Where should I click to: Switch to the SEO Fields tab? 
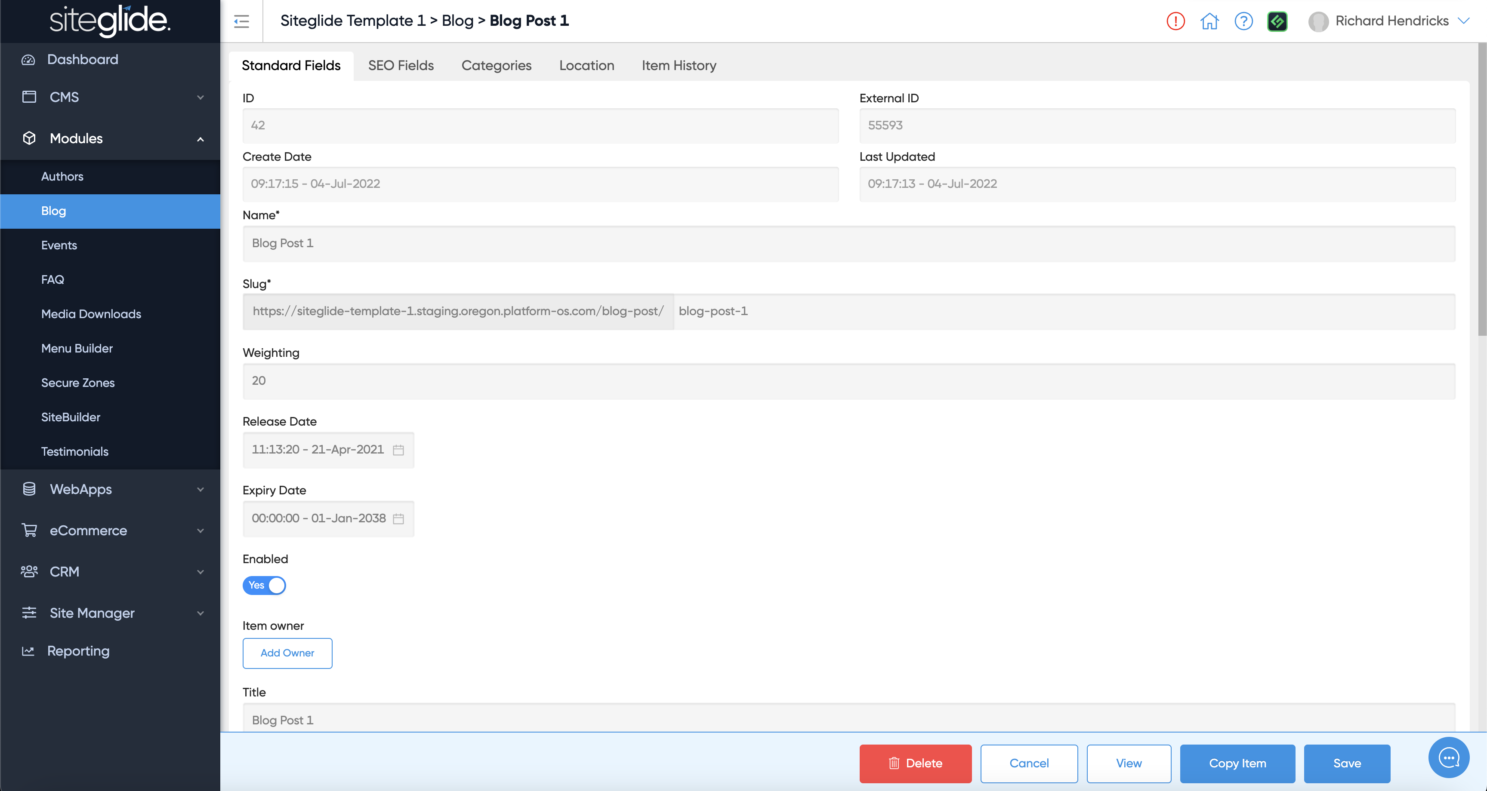[x=401, y=65]
